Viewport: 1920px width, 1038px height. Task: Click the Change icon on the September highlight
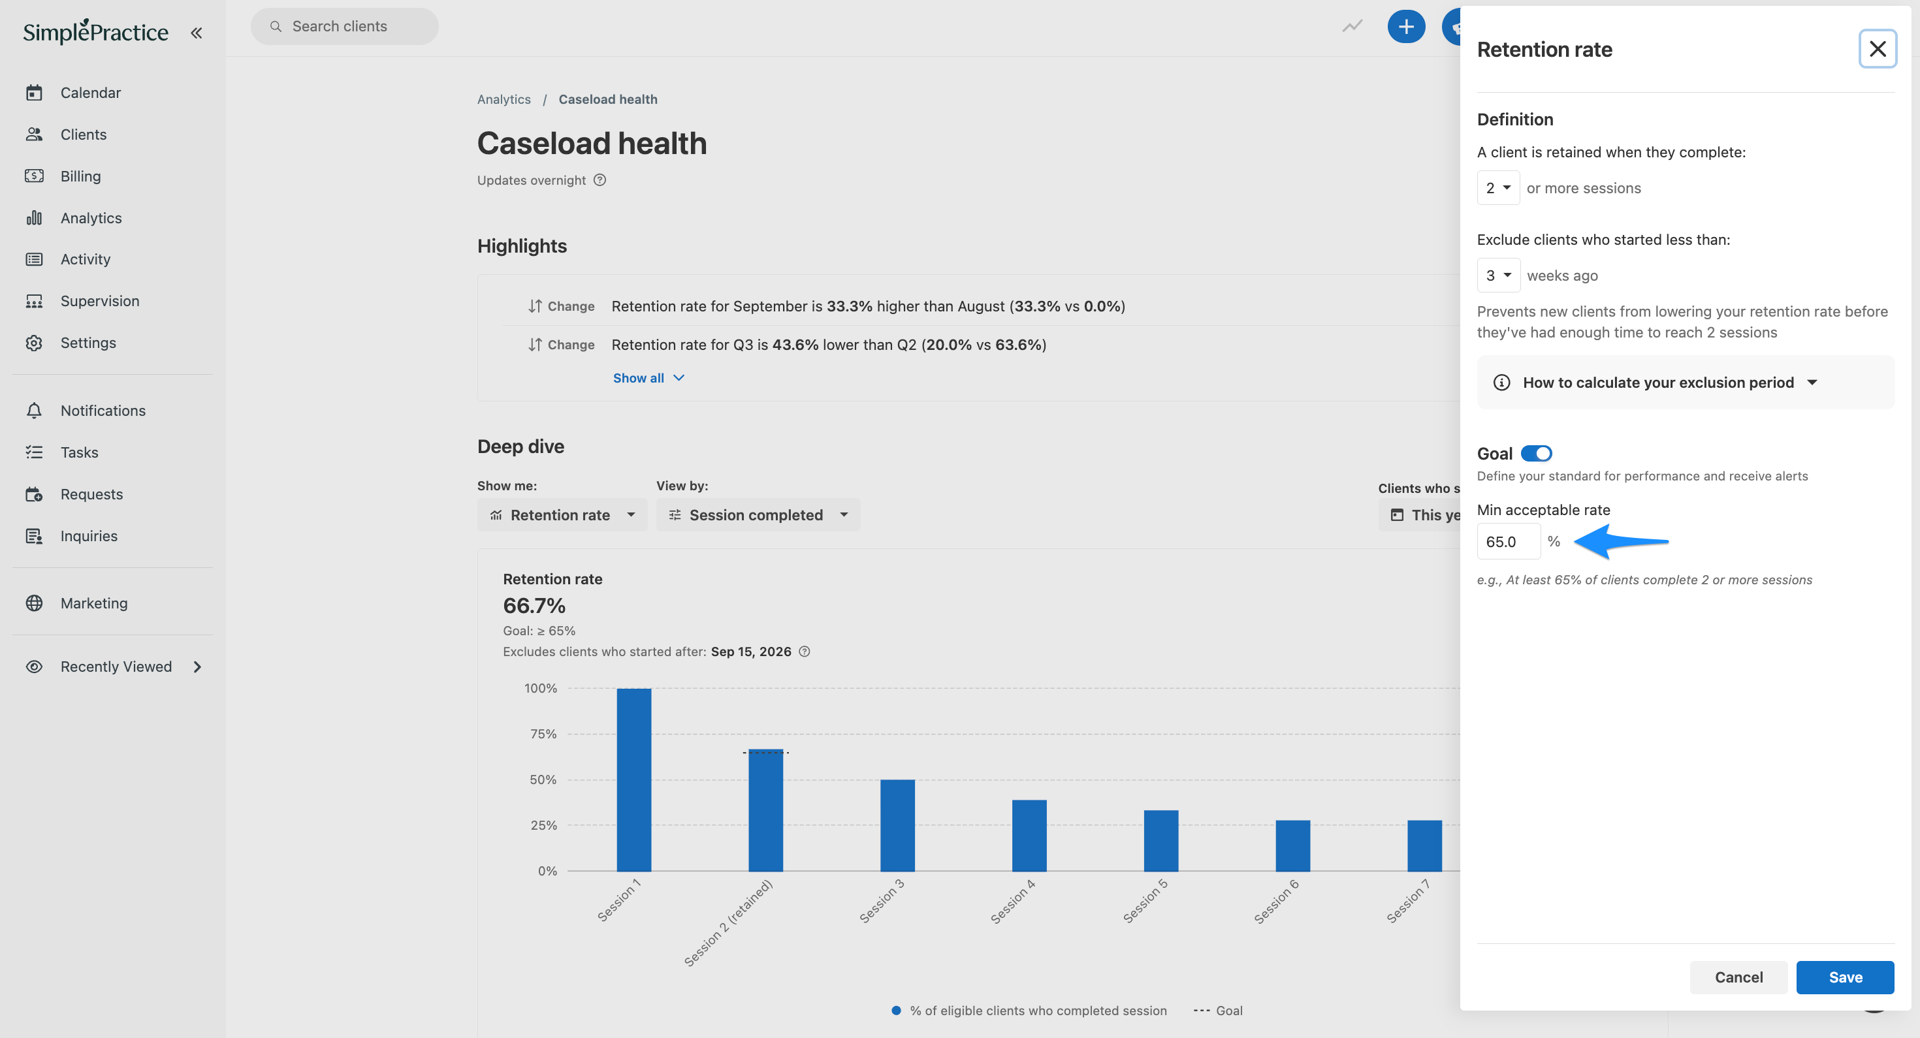click(x=535, y=306)
